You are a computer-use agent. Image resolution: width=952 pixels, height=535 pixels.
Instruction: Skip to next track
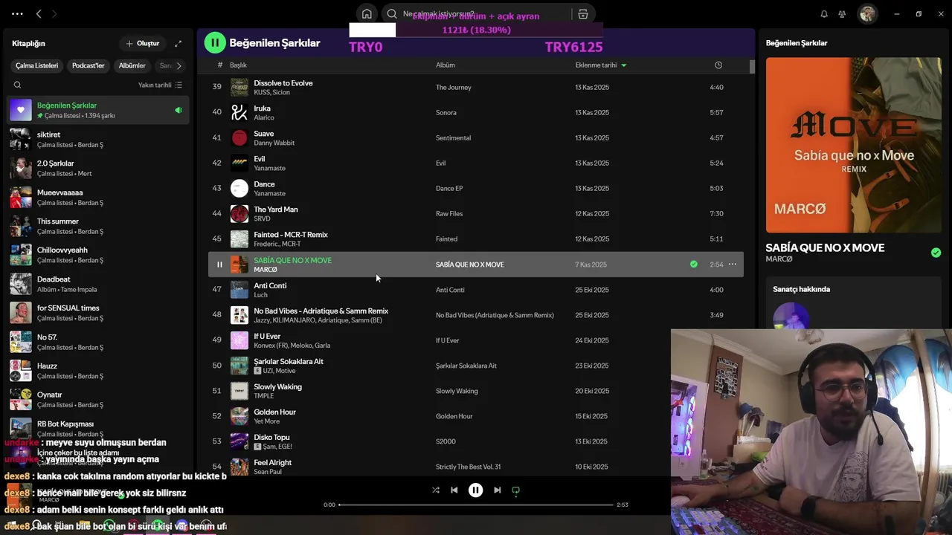tap(497, 490)
